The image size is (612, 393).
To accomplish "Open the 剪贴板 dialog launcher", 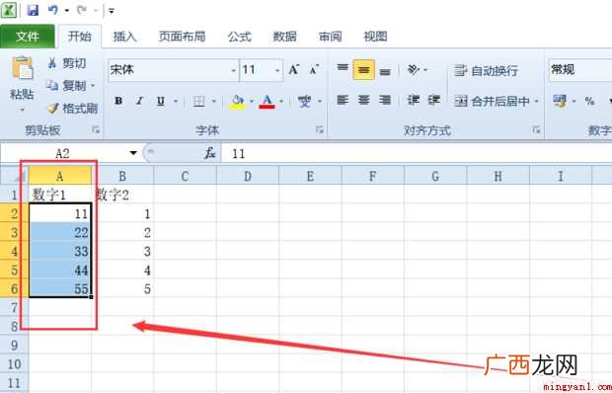I will pyautogui.click(x=96, y=130).
